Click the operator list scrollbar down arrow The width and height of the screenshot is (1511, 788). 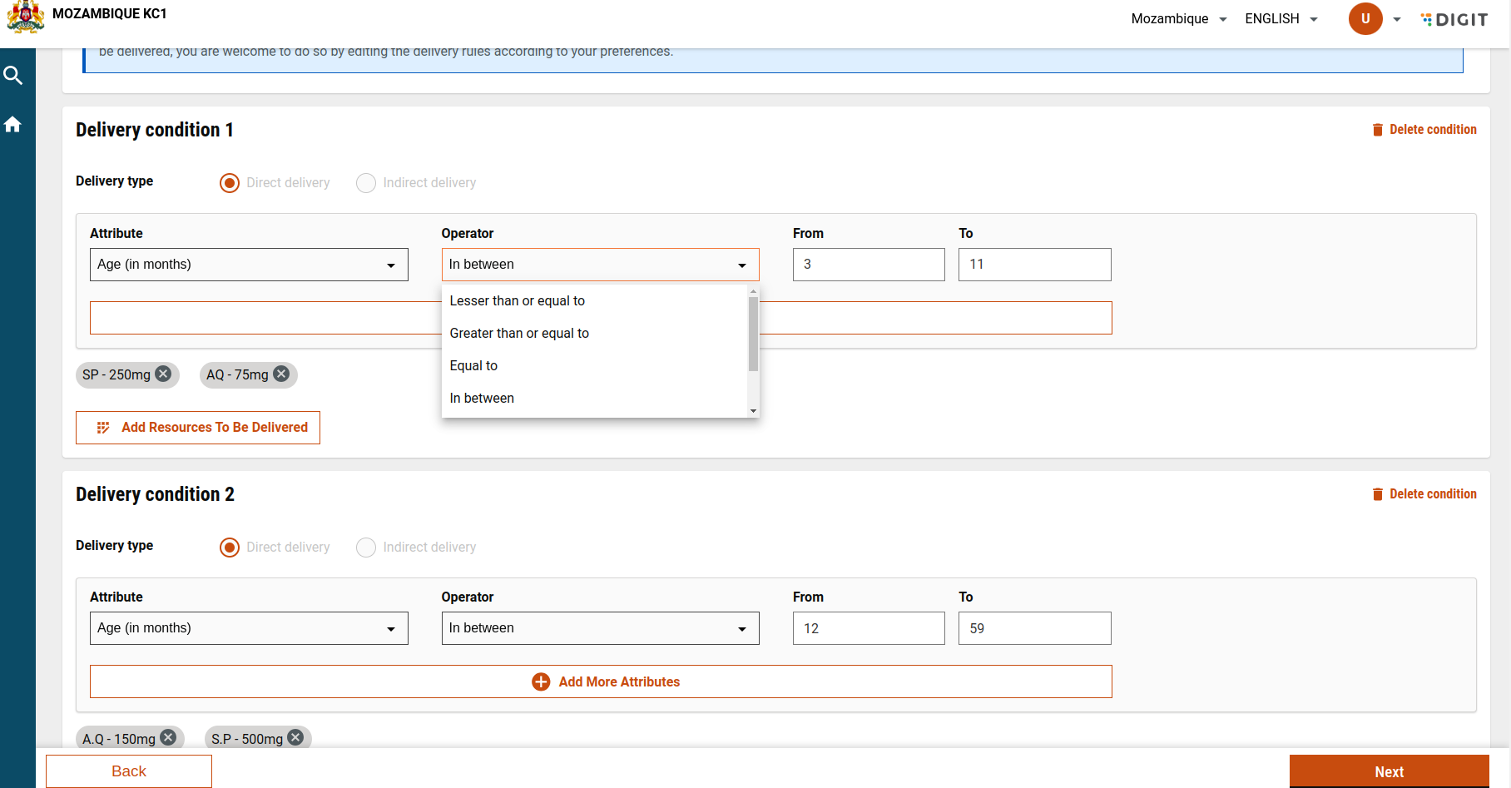coord(753,411)
